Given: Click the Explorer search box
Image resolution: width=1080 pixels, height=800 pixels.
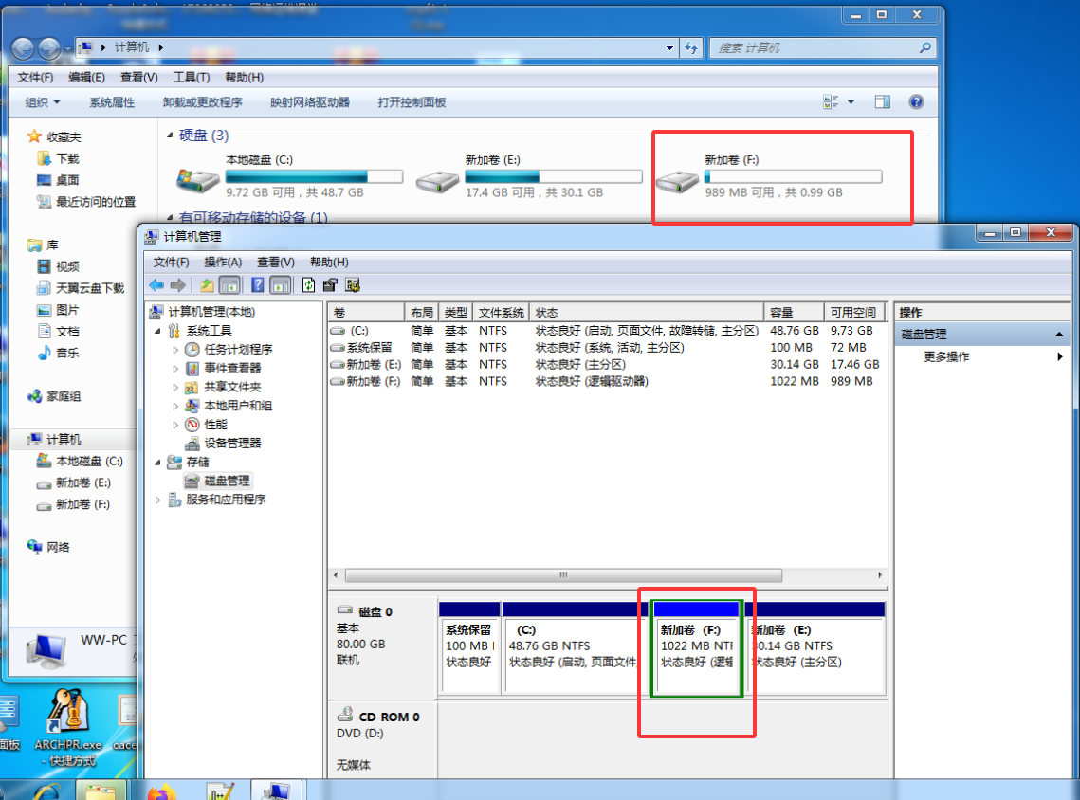Looking at the screenshot, I should [x=815, y=47].
